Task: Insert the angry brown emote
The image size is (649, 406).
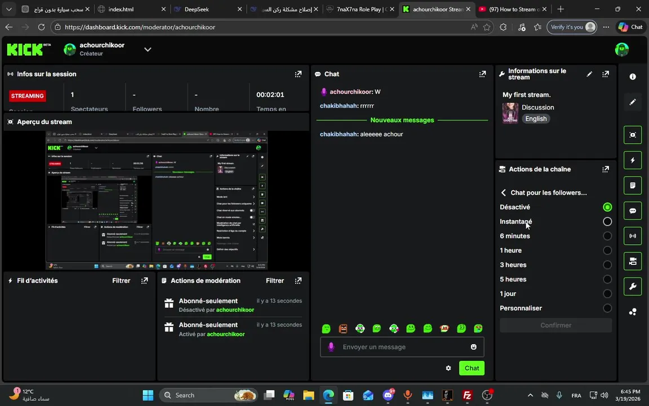Action: tap(343, 328)
